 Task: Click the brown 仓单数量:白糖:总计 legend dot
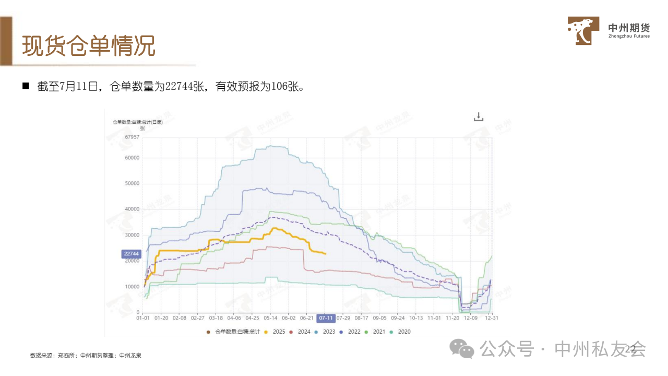(208, 332)
